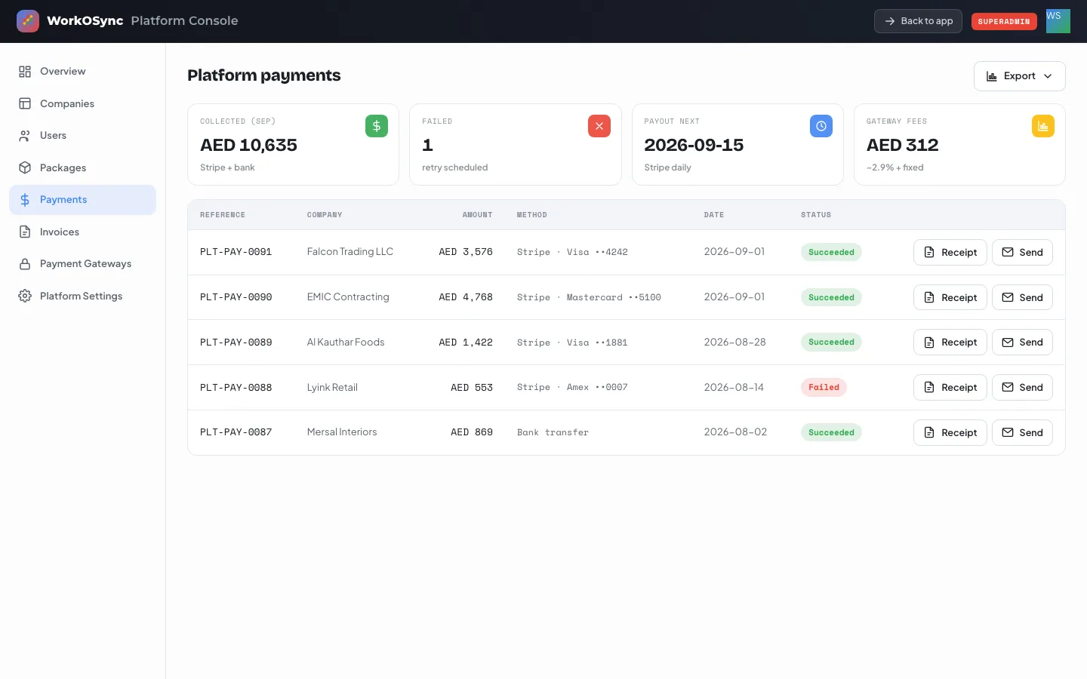Click the Invoices document icon
Image resolution: width=1087 pixels, height=679 pixels.
point(25,232)
